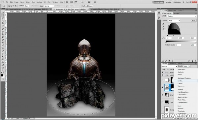The height and width of the screenshot is (120, 198).
Task: Open the Levels preset dropdown showing Custom
Action: (182, 16)
